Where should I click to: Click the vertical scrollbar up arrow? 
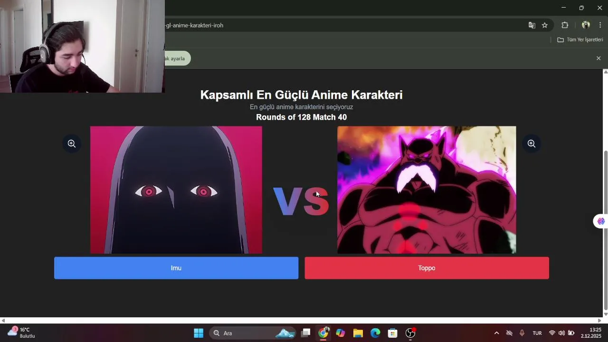606,72
